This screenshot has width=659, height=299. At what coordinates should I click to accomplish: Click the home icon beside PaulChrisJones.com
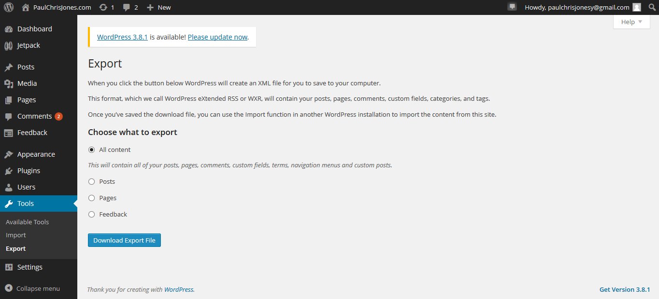tap(26, 7)
